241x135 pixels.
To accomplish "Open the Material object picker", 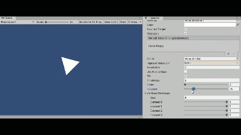I will [238, 21].
